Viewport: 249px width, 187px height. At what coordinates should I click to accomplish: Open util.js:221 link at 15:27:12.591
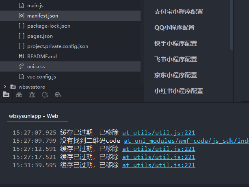pyautogui.click(x=159, y=149)
